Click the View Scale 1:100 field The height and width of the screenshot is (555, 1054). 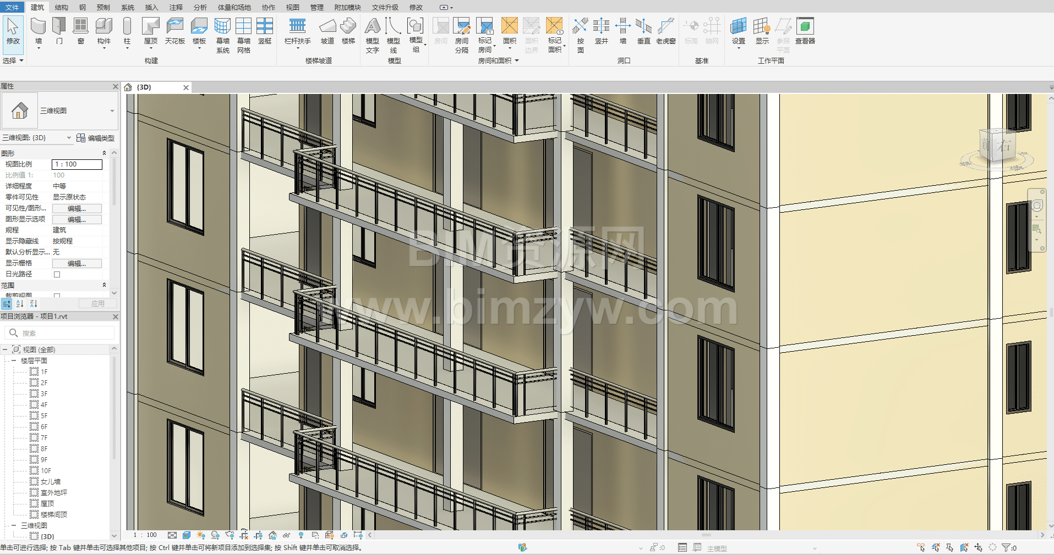(x=77, y=164)
